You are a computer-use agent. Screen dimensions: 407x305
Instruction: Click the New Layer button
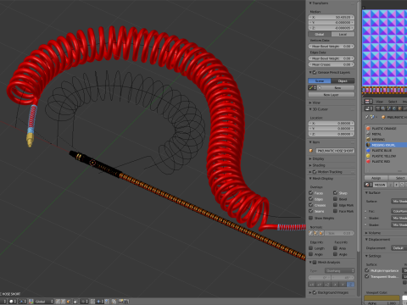click(x=332, y=95)
